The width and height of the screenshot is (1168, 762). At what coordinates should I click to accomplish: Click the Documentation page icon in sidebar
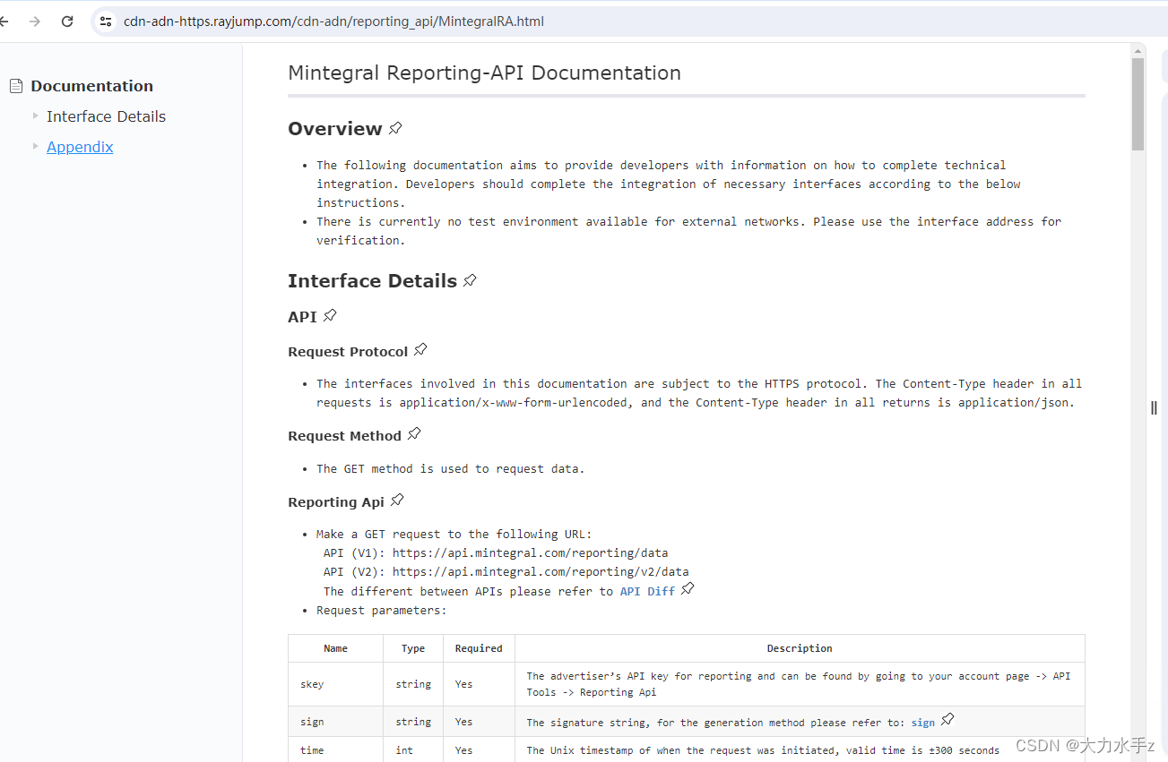pos(16,86)
